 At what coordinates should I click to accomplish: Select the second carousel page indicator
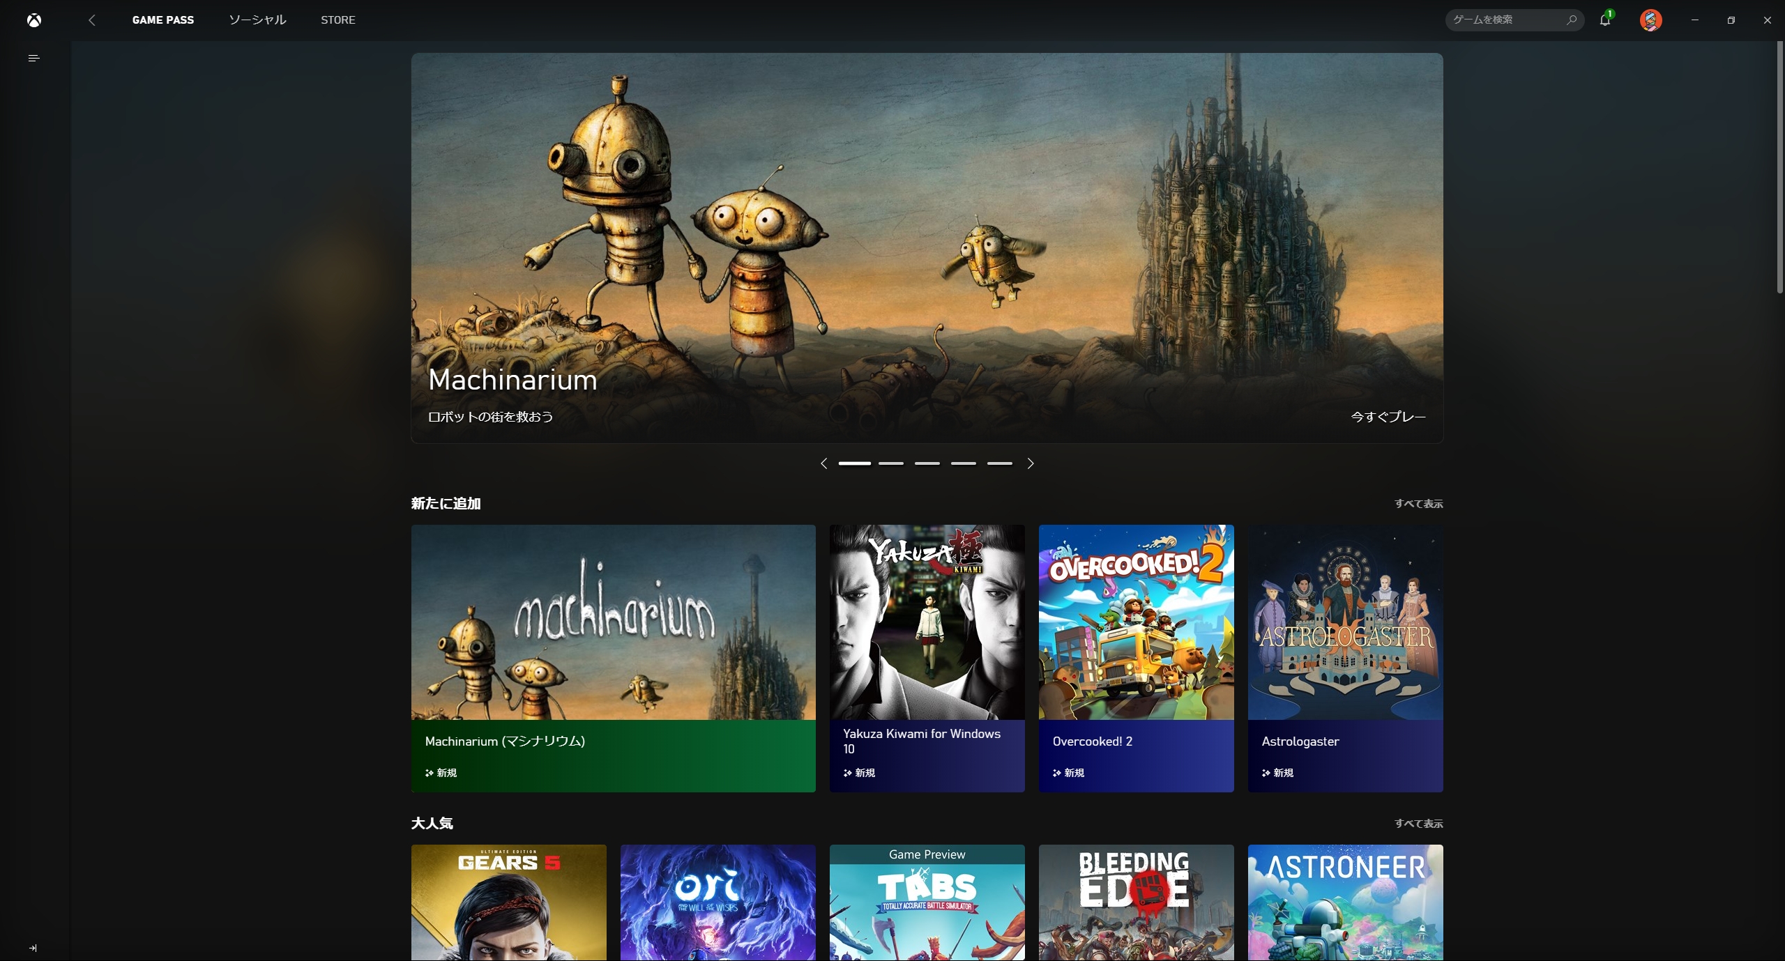890,463
